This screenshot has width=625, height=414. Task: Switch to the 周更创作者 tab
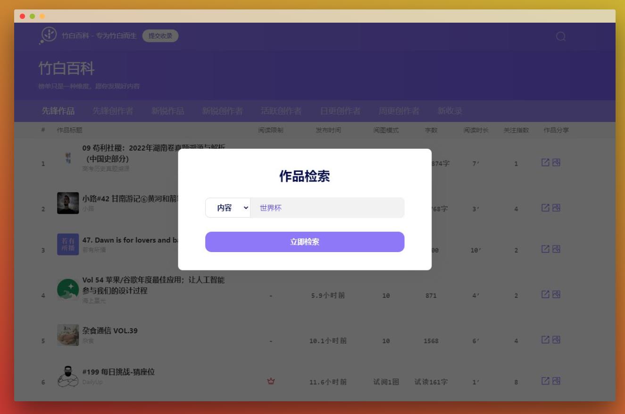[x=399, y=111]
